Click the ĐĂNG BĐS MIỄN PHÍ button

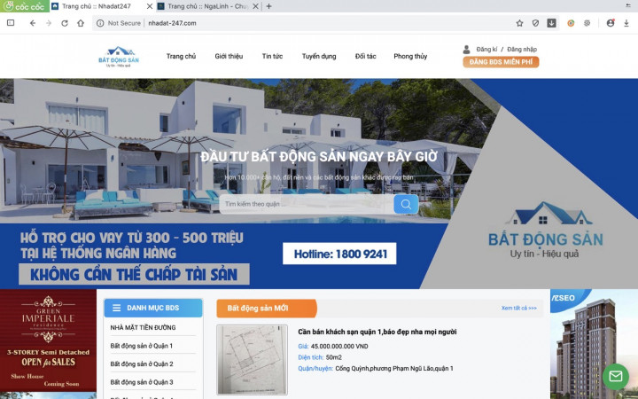(501, 62)
